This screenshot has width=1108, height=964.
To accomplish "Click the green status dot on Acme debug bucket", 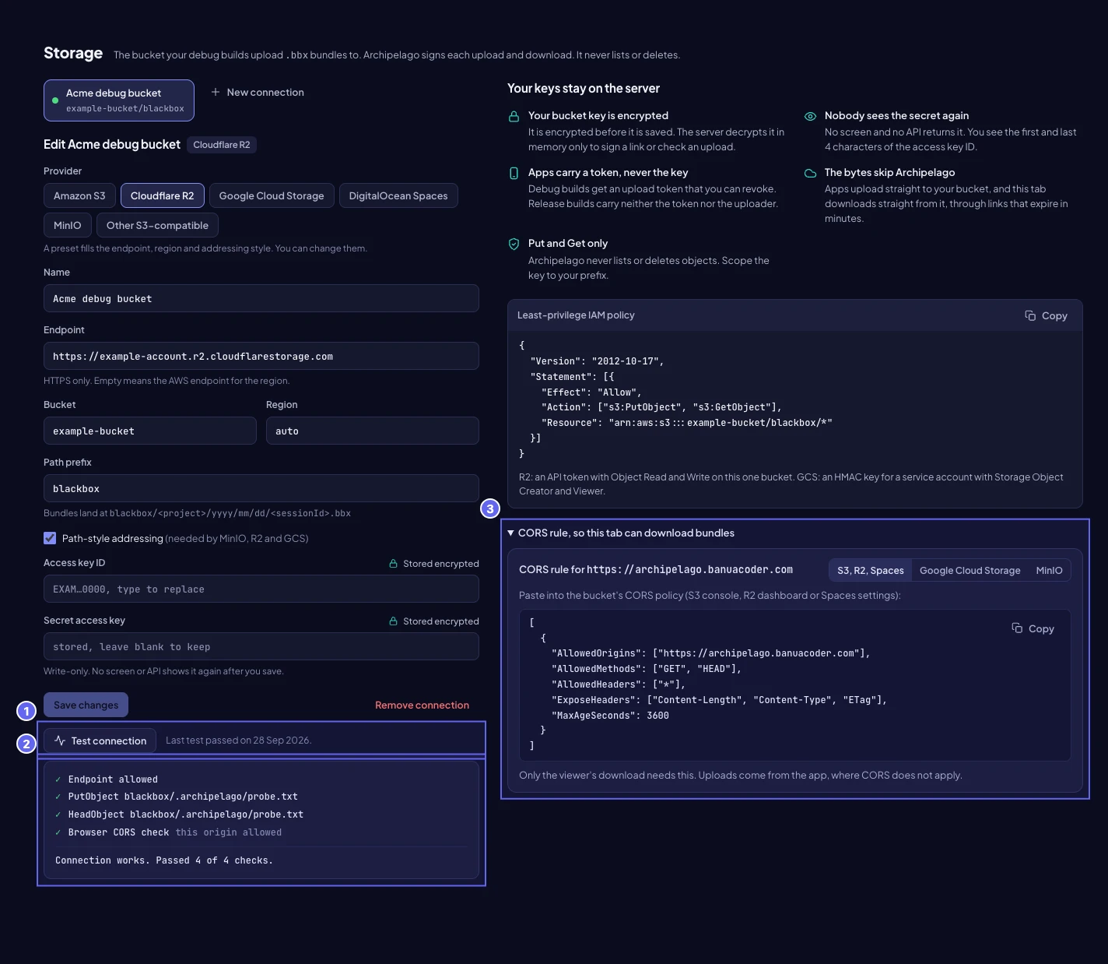I will (55, 100).
